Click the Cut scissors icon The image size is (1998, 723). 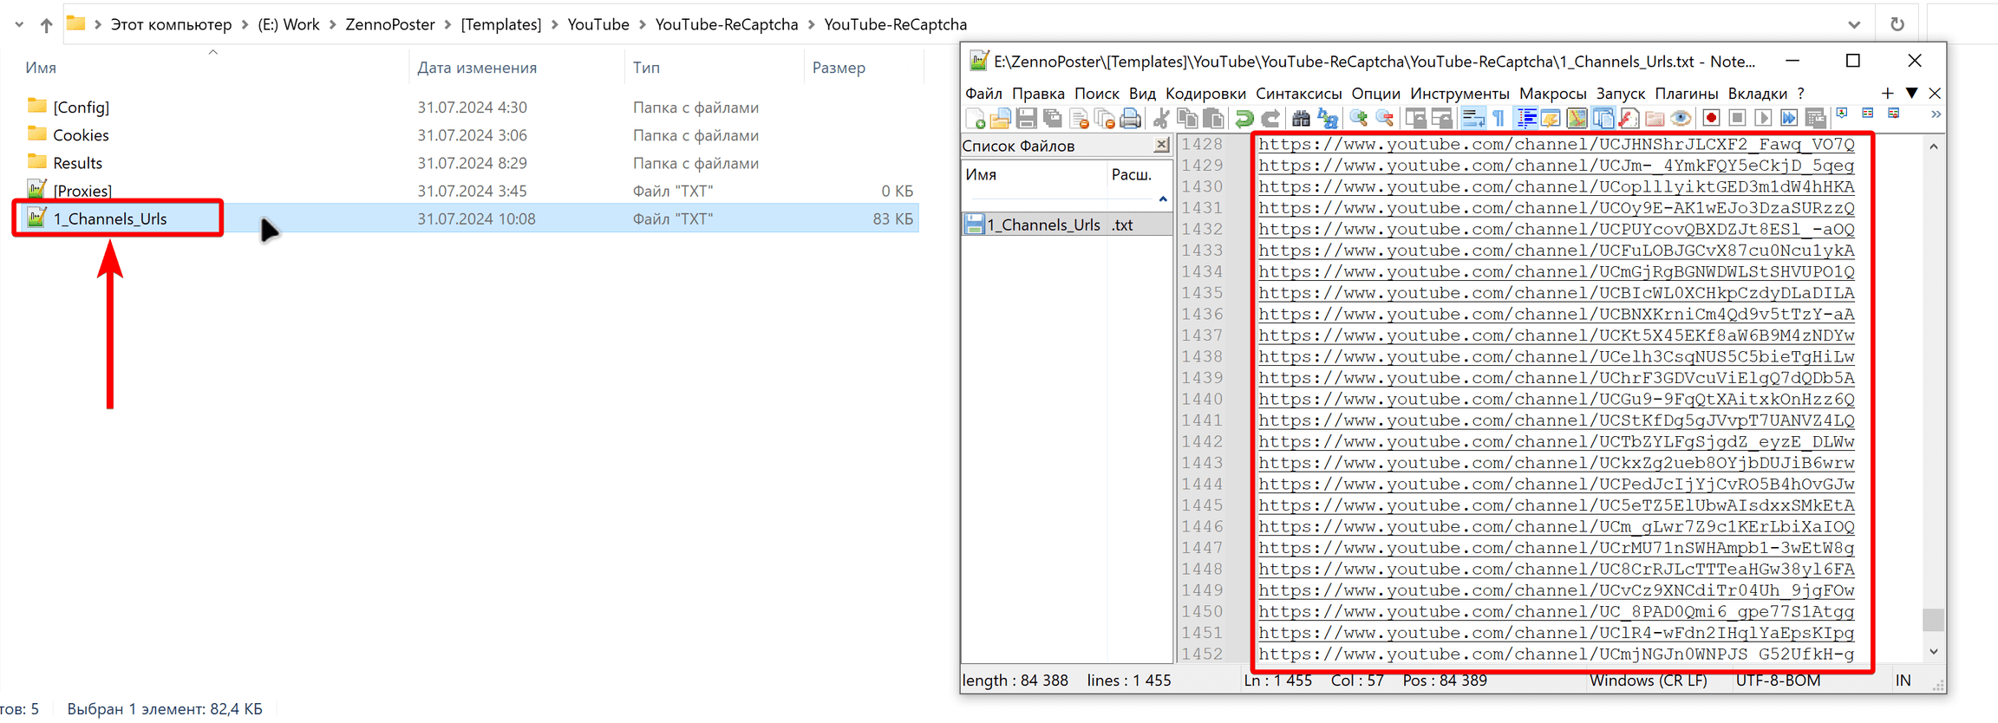tap(1161, 119)
